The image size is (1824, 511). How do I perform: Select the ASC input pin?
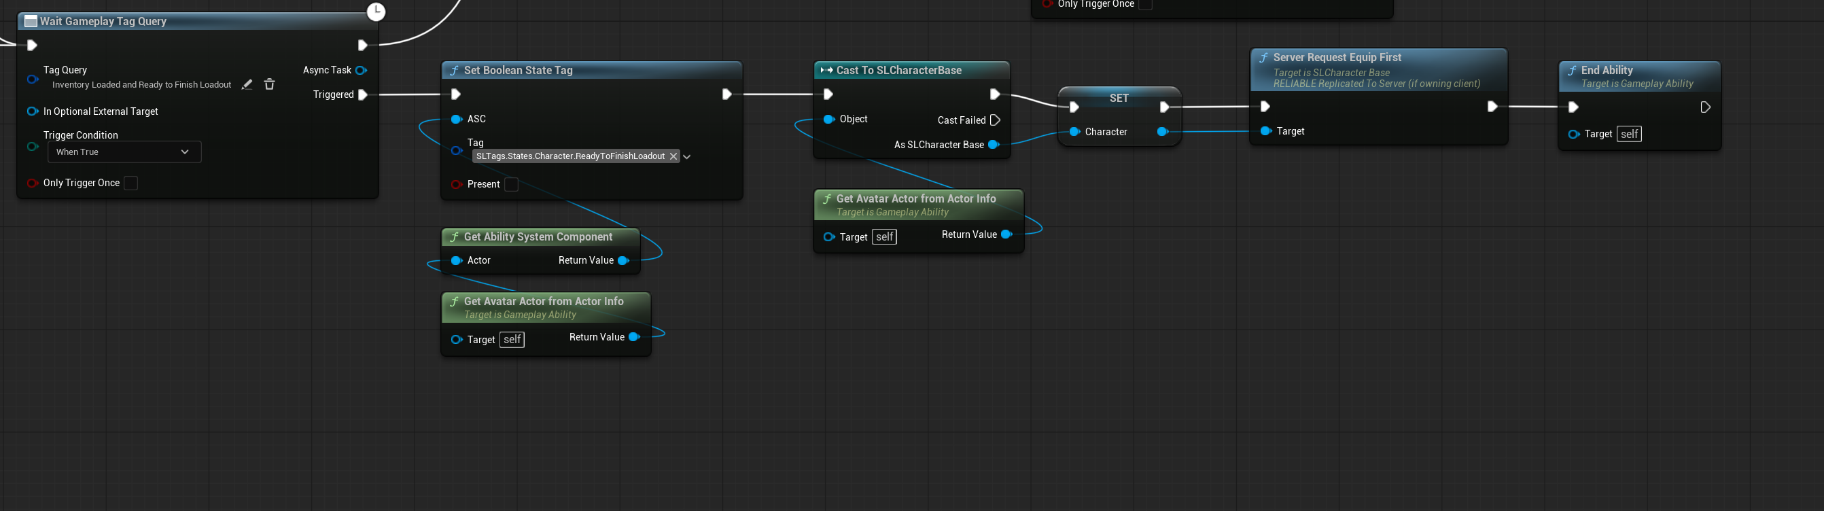(x=457, y=119)
